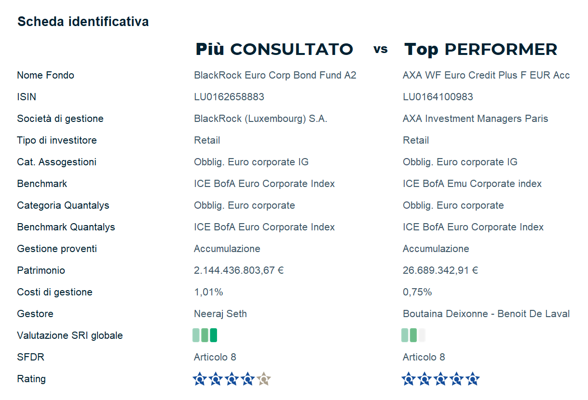This screenshot has width=588, height=400.
Task: Click the first rating star for AXA fund
Action: pos(409,379)
